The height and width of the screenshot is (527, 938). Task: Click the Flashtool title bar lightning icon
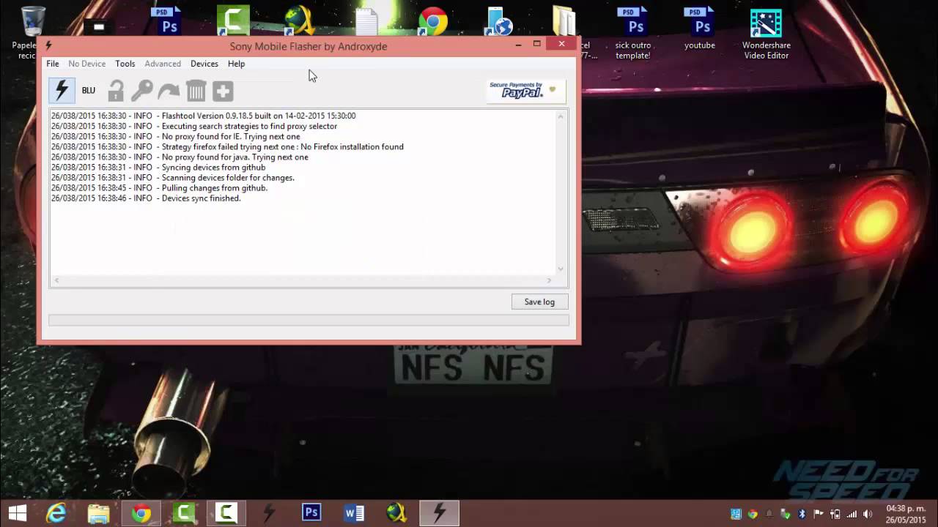(x=49, y=45)
